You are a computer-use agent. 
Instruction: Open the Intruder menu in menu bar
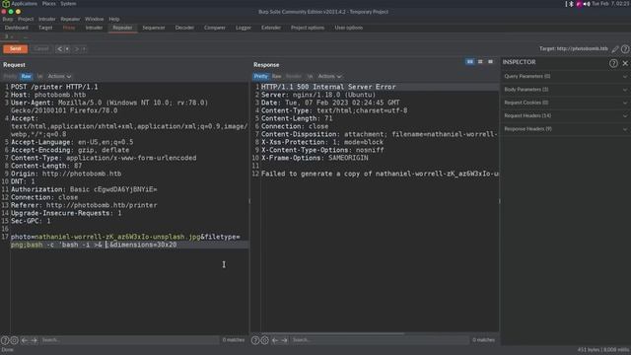click(47, 19)
